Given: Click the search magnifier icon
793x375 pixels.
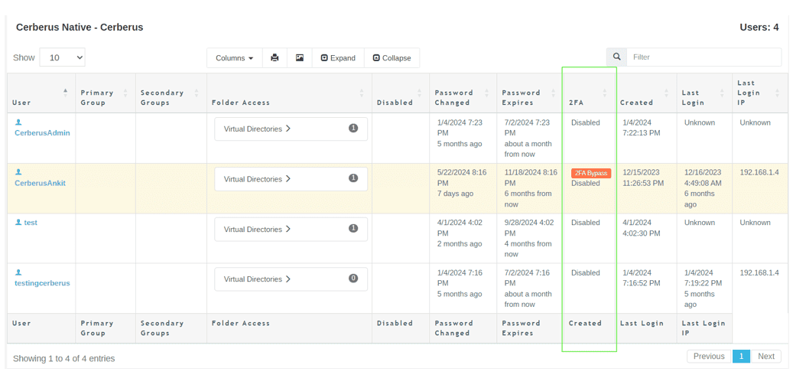Looking at the screenshot, I should point(616,57).
